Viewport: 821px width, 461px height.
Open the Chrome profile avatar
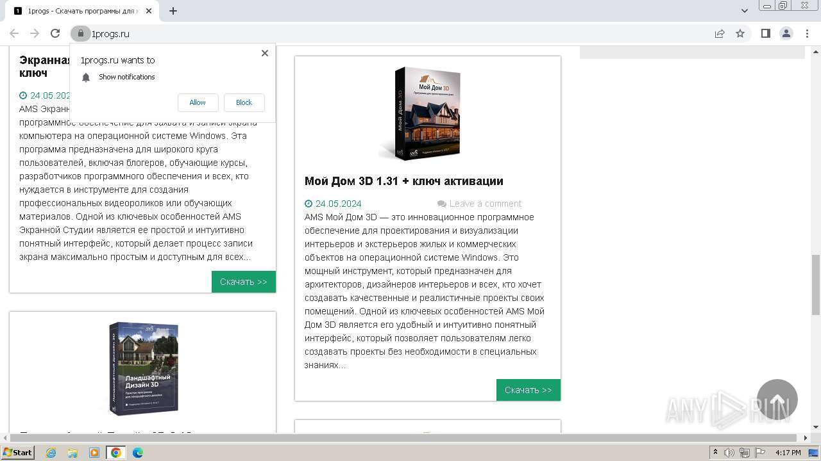(786, 33)
